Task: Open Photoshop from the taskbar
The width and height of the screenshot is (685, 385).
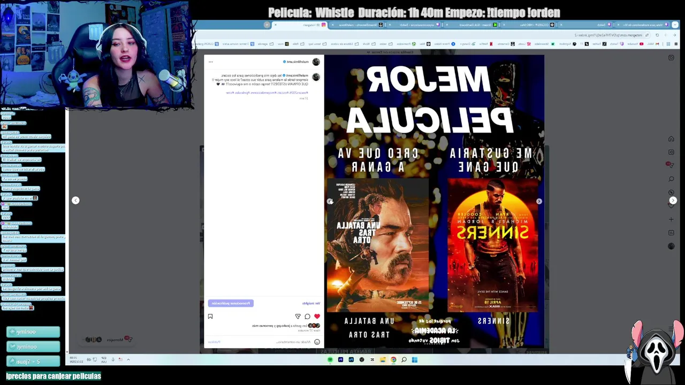Action: 351,359
